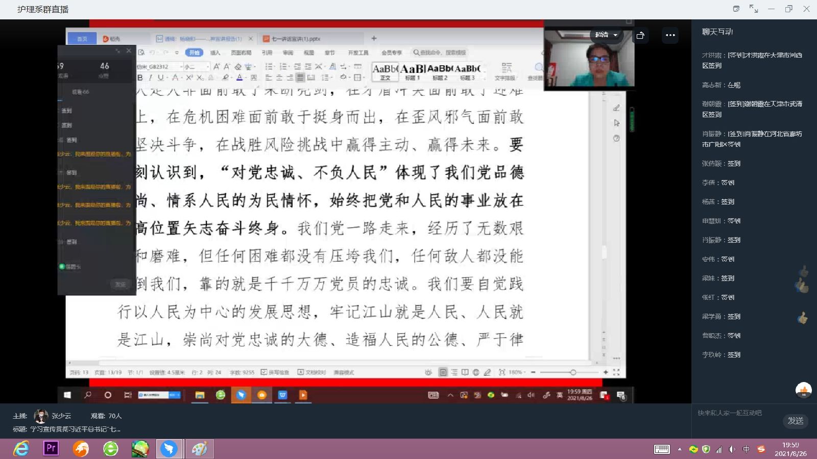Click the thumbs-up like button
817x459 pixels.
point(803,391)
